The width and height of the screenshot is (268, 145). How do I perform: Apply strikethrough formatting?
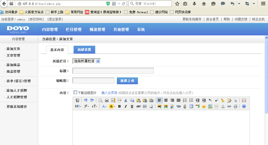(x=138, y=106)
